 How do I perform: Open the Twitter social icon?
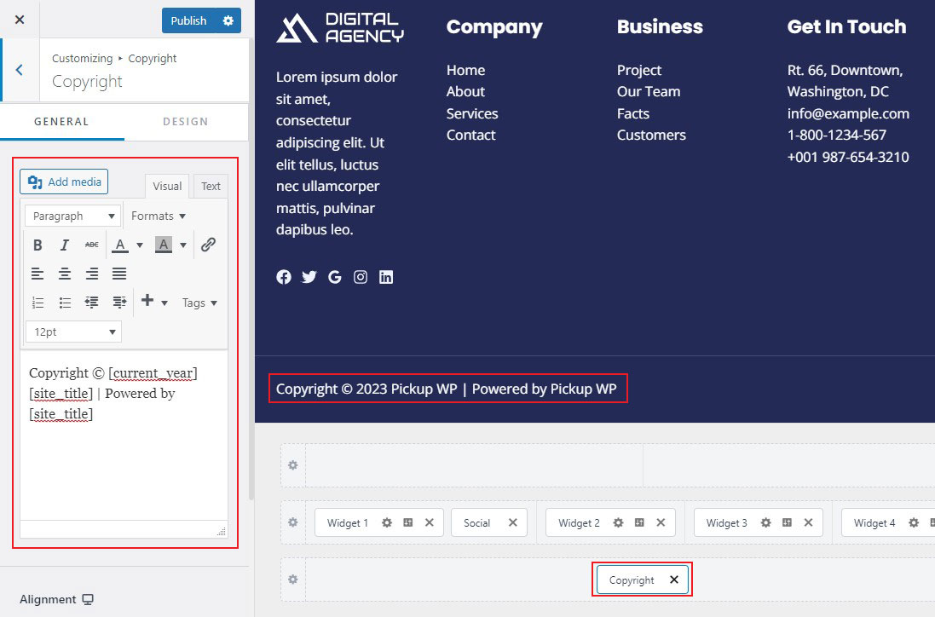[309, 277]
